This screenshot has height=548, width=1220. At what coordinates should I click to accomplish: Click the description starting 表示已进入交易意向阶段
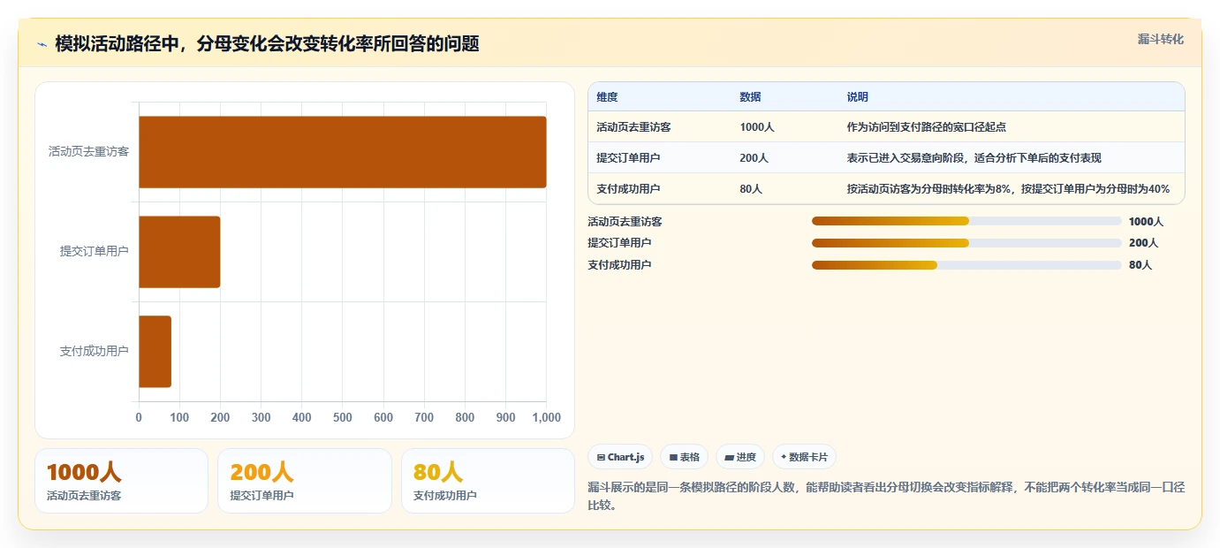[974, 158]
